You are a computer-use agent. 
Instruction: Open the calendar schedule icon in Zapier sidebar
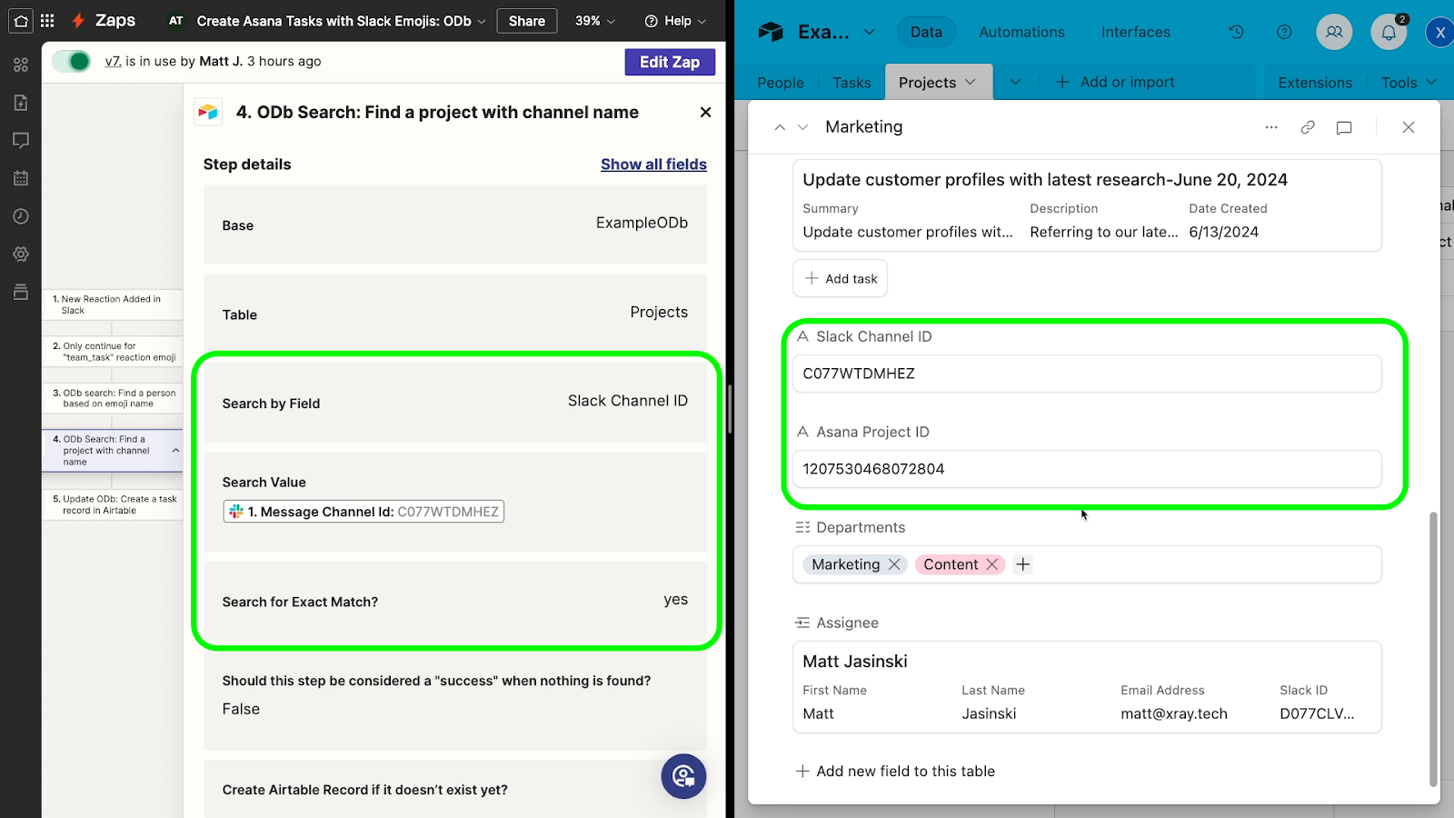(x=21, y=178)
